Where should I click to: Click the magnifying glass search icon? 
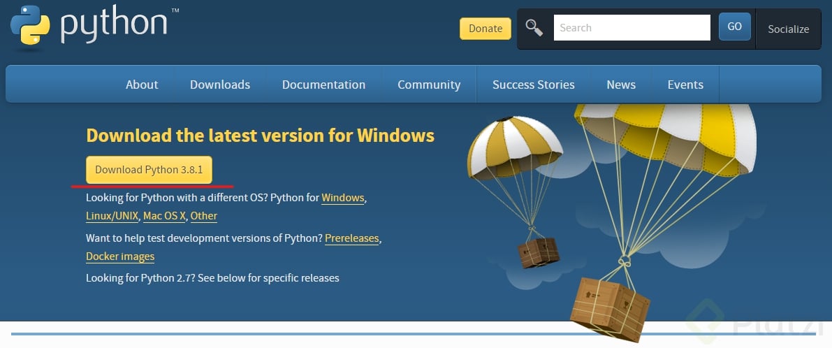(534, 27)
